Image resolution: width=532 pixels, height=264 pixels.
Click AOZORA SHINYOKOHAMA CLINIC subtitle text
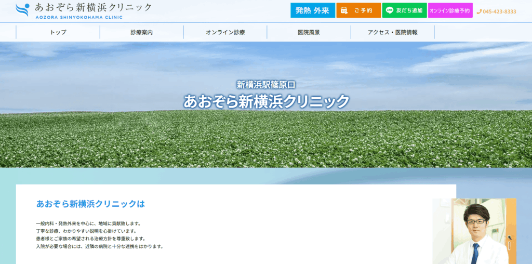coord(79,17)
